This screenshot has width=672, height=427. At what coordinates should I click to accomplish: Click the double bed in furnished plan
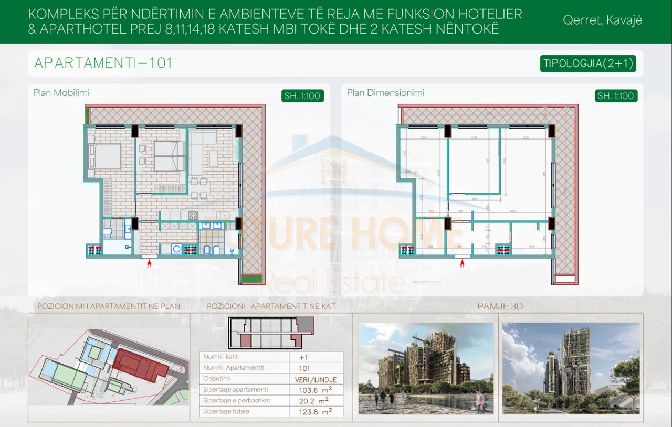coord(106,156)
